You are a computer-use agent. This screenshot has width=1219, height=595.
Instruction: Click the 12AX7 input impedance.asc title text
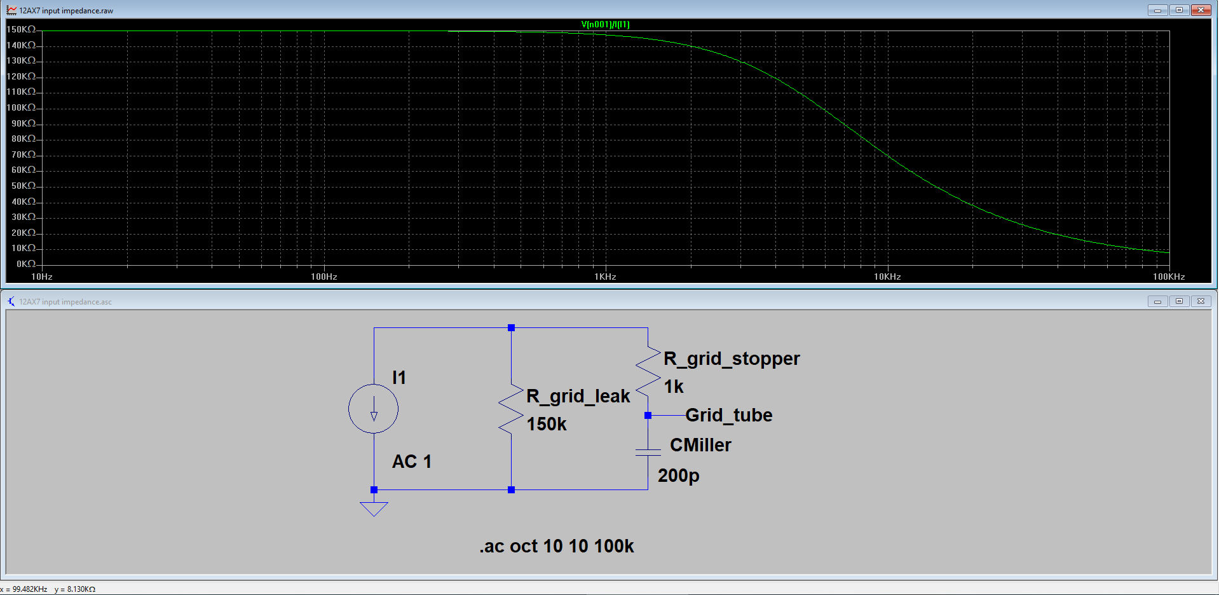click(65, 302)
